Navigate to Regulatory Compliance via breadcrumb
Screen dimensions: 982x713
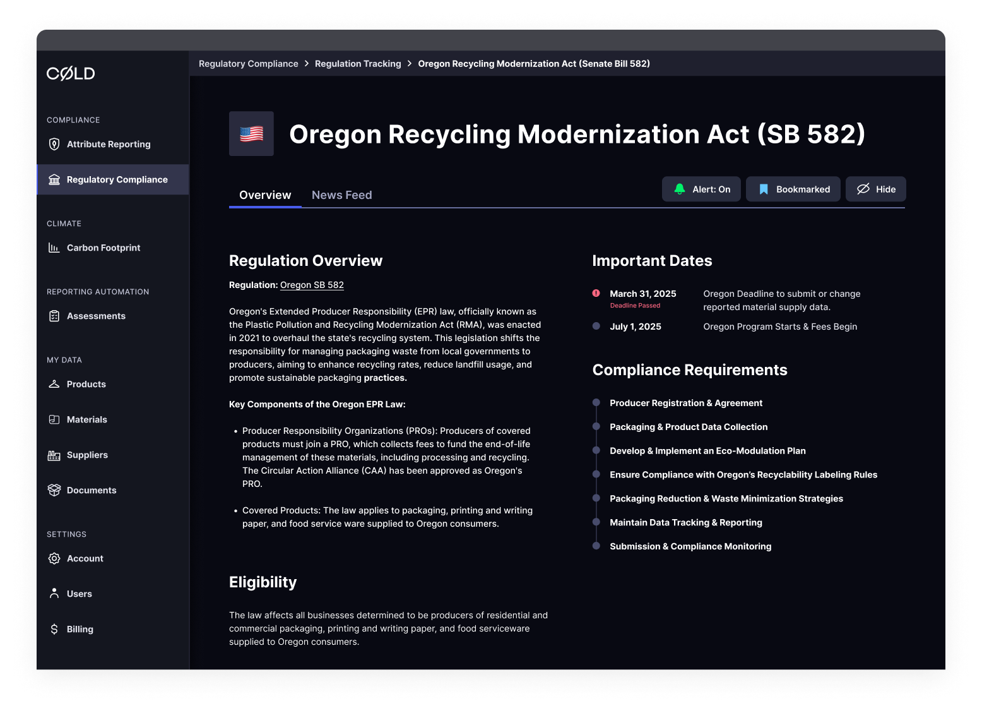248,63
